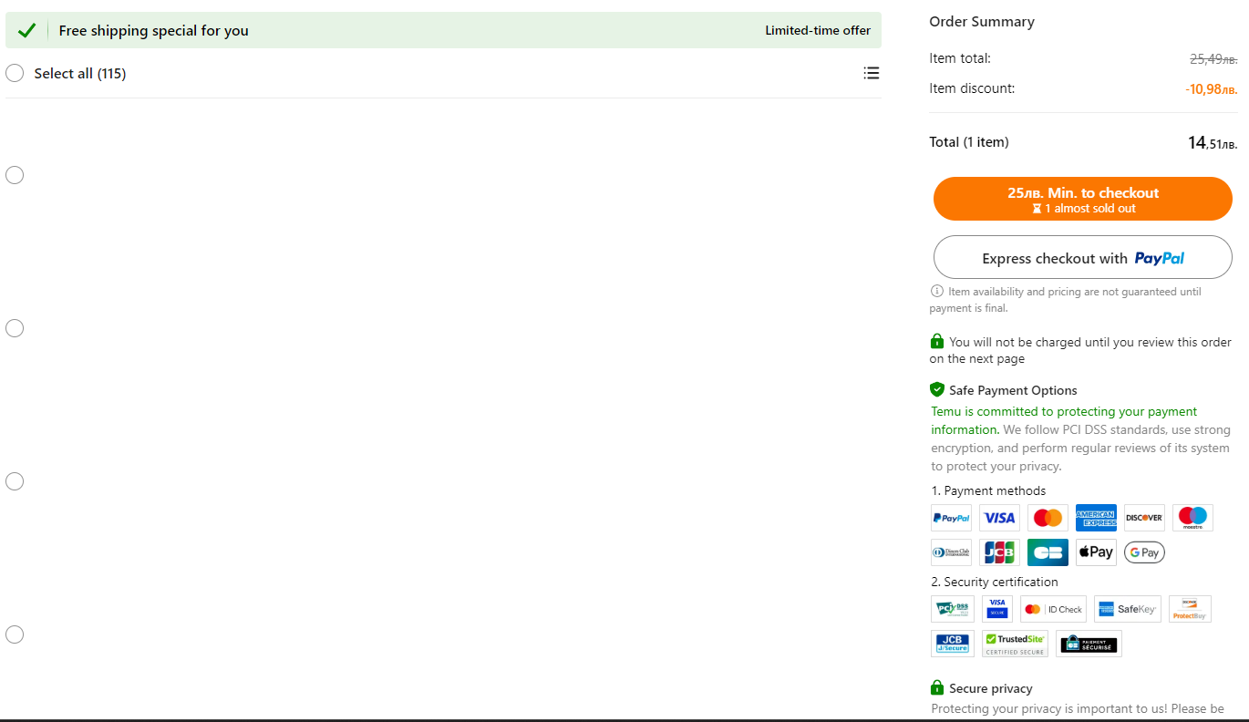Click the list view icon beside Select all

[871, 73]
